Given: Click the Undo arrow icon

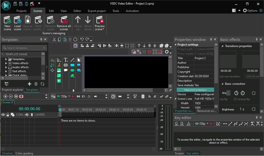Looking at the screenshot, I should point(82,39).
